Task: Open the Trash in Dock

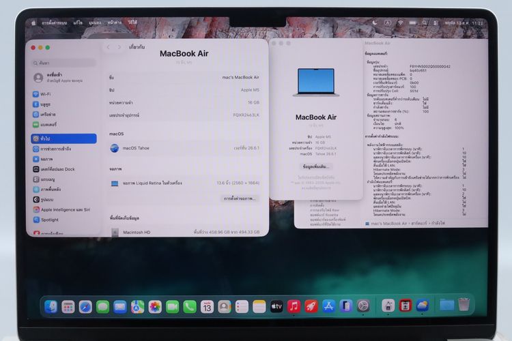Action: 464,304
